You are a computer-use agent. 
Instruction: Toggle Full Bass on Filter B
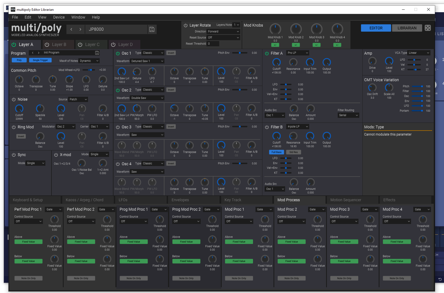276,152
